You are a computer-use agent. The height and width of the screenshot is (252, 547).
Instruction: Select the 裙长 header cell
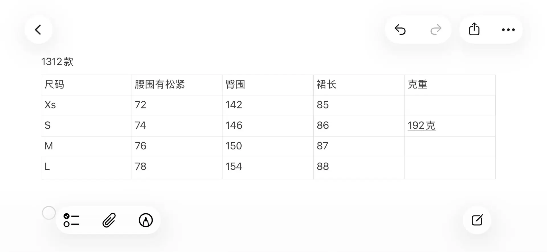click(359, 85)
